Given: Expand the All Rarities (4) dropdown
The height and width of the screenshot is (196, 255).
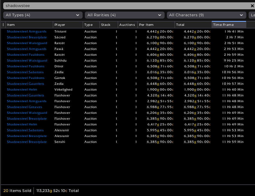Looking at the screenshot, I should 125,15.
